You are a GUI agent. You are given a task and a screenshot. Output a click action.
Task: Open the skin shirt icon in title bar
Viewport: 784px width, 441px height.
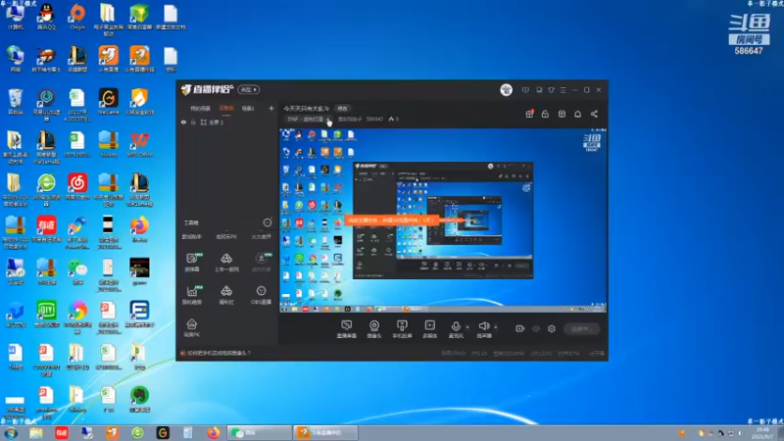[x=551, y=90]
